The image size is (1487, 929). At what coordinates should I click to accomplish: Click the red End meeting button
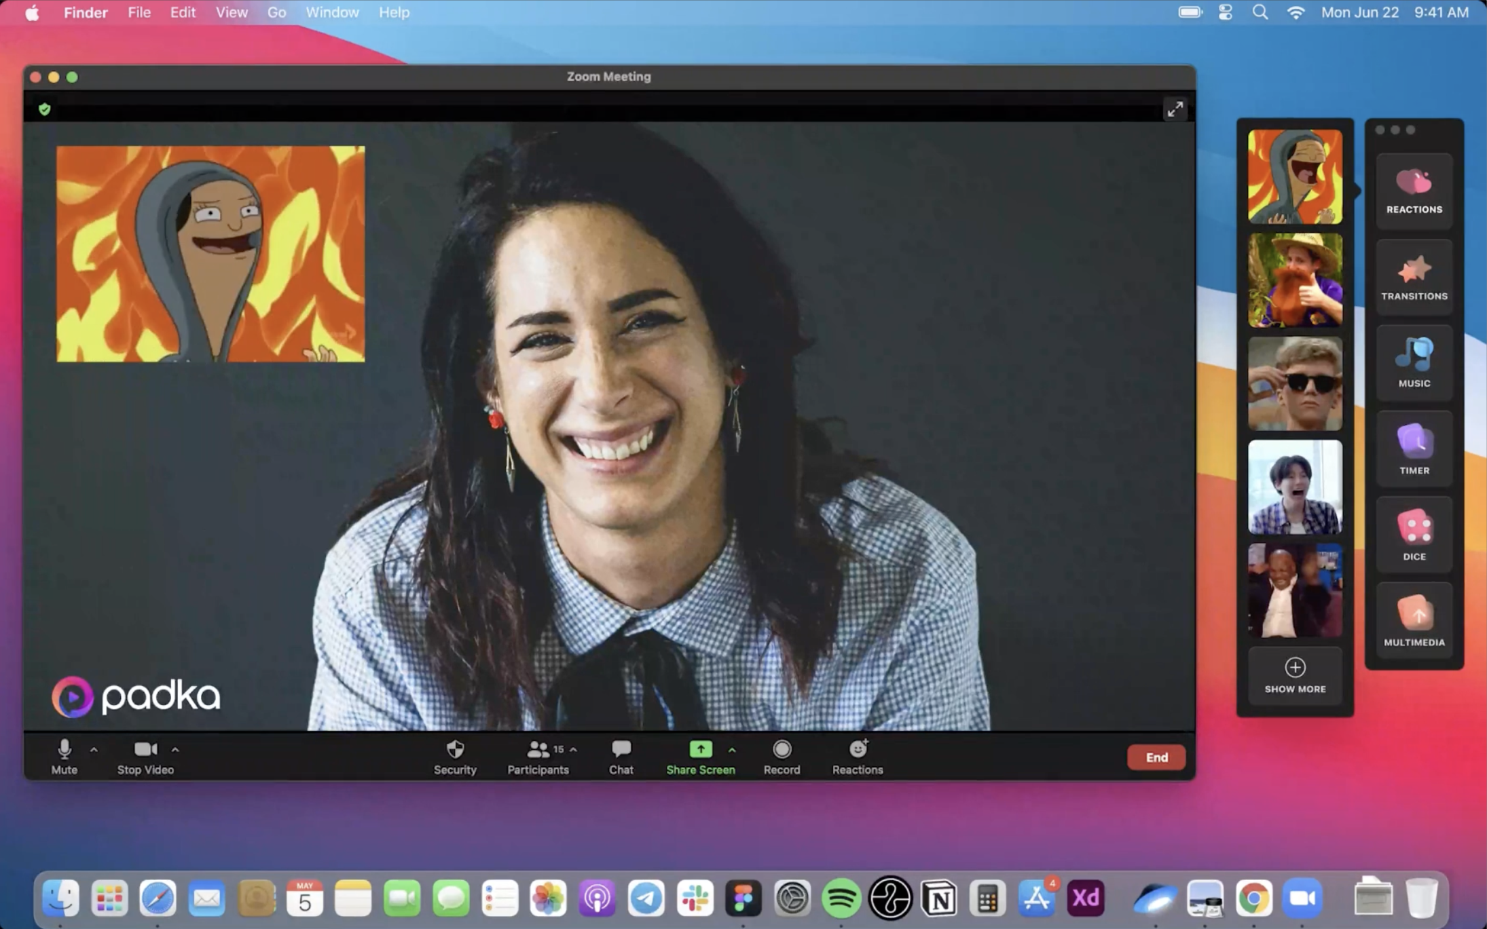(x=1156, y=757)
